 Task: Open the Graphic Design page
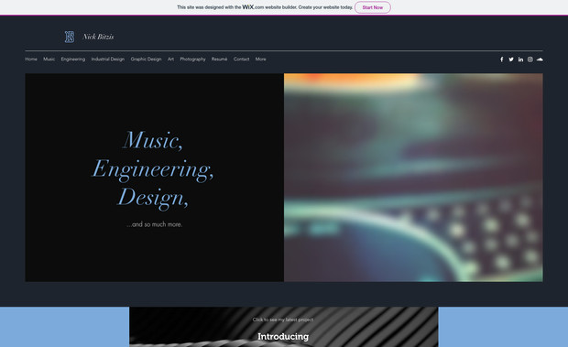pos(146,59)
